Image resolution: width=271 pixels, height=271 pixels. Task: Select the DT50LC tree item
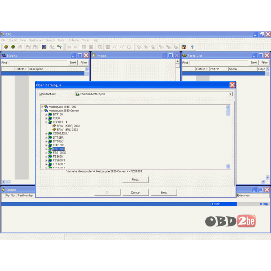coord(58,141)
